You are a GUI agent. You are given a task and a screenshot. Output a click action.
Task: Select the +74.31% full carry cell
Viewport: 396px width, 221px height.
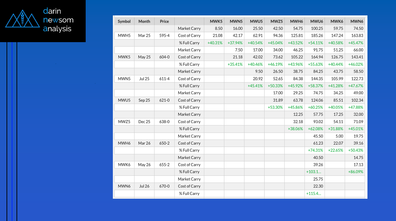coord(315,150)
